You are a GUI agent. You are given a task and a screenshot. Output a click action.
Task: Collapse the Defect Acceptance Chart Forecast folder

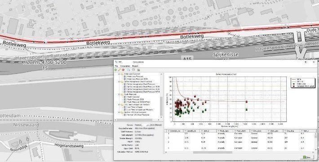(119, 81)
